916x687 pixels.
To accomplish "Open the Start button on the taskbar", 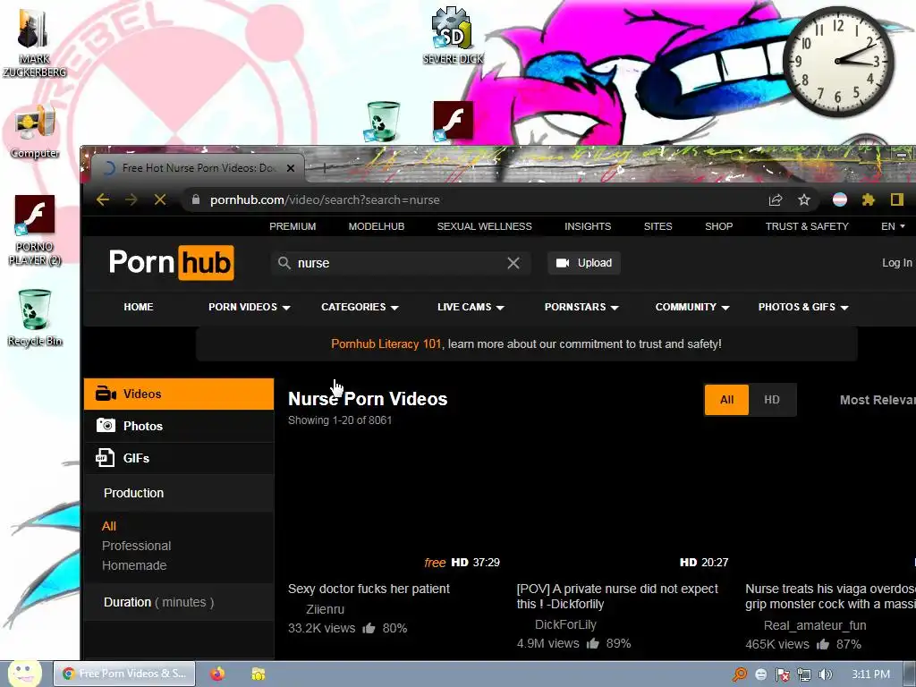I will pyautogui.click(x=24, y=674).
